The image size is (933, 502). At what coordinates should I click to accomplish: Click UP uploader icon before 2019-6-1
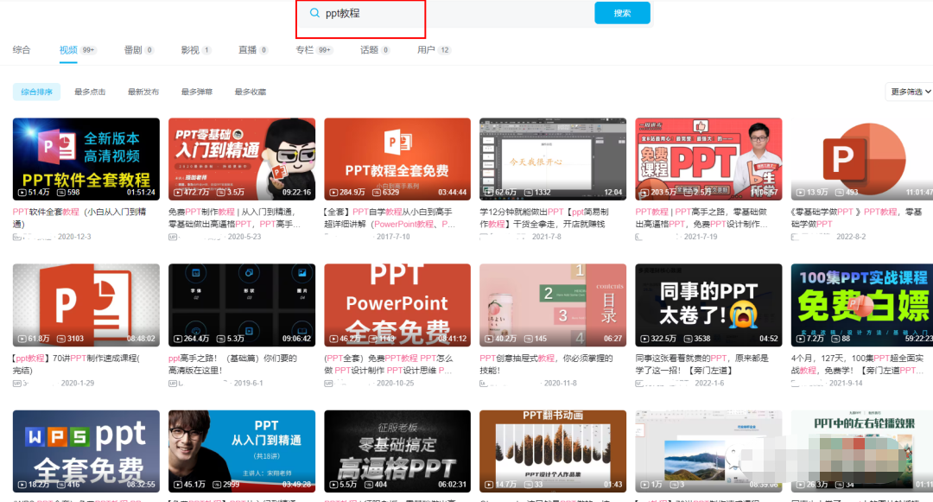[173, 383]
